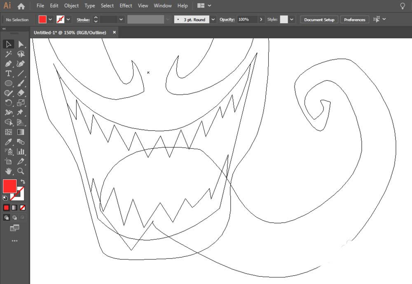Click the Opacity label link
Image resolution: width=412 pixels, height=284 pixels.
coord(227,19)
